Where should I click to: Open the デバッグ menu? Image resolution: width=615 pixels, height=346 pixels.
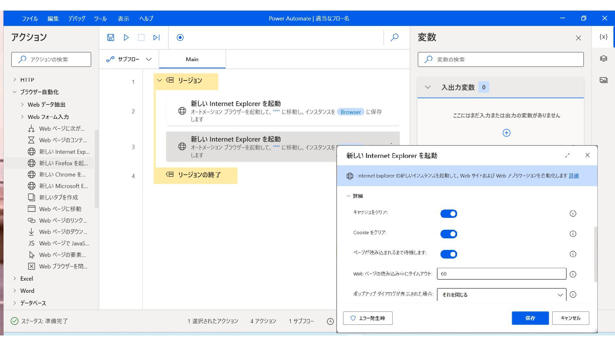[77, 19]
